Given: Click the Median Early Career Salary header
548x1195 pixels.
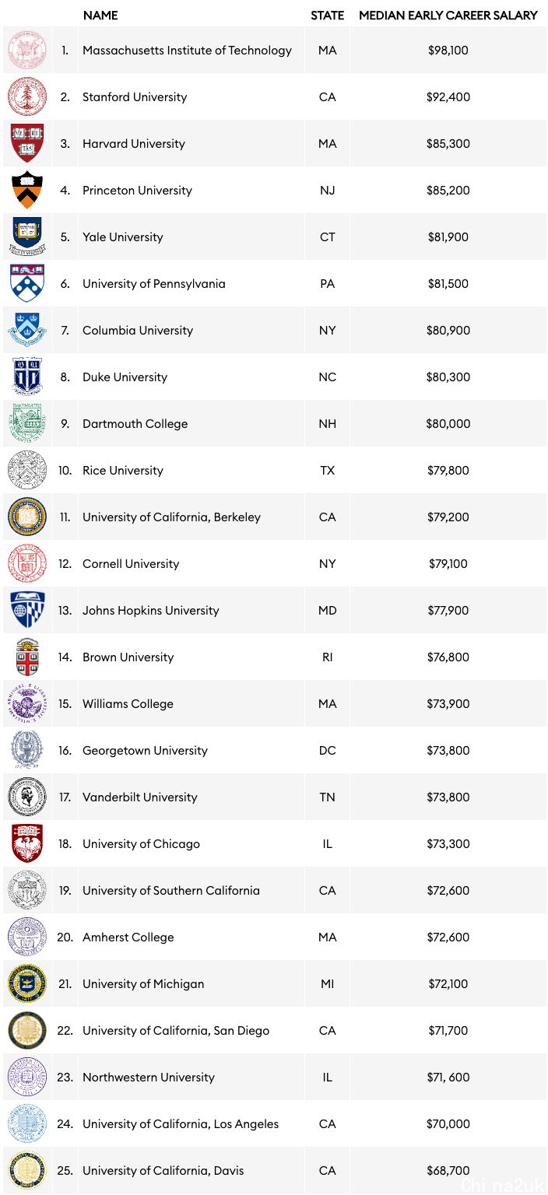Looking at the screenshot, I should tap(448, 15).
